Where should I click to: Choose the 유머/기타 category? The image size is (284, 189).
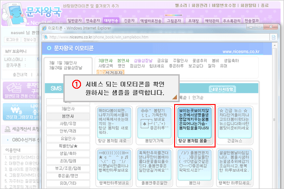68,183
